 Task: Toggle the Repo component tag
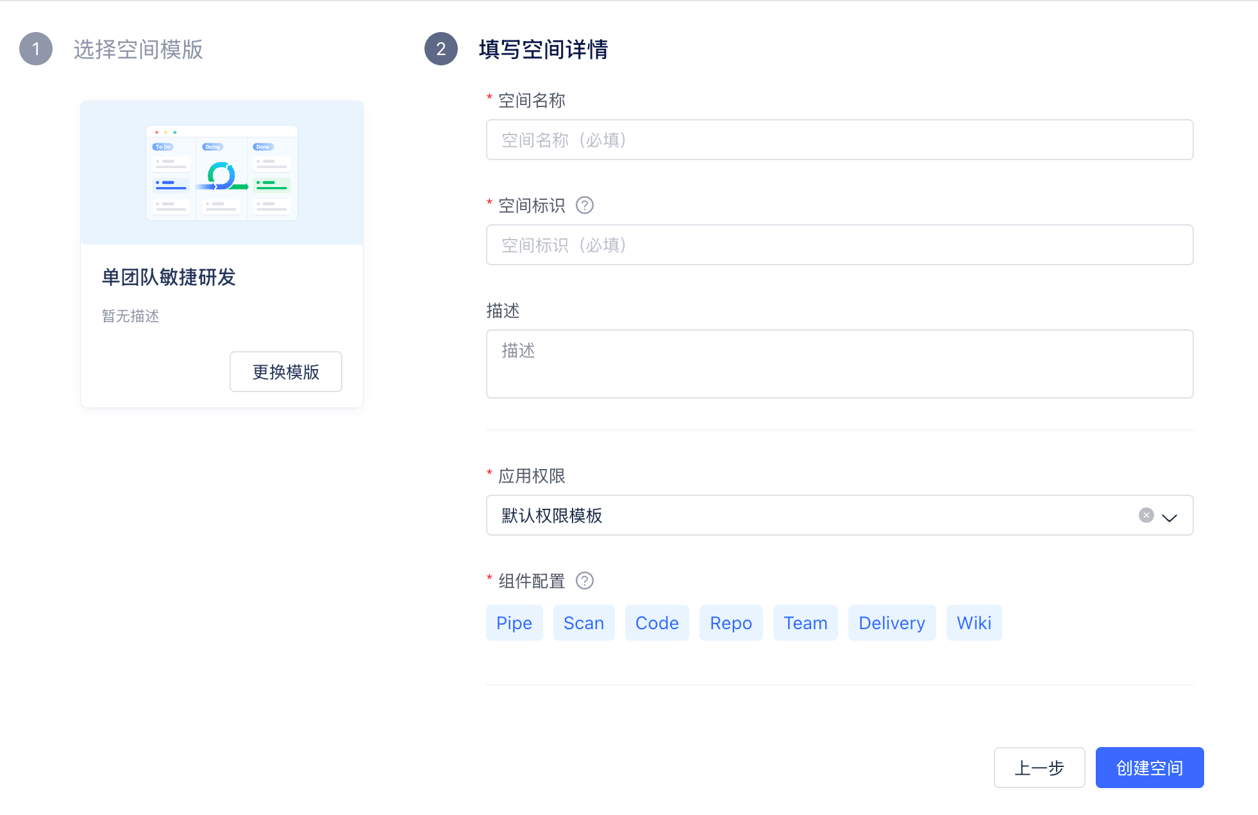[x=731, y=623]
